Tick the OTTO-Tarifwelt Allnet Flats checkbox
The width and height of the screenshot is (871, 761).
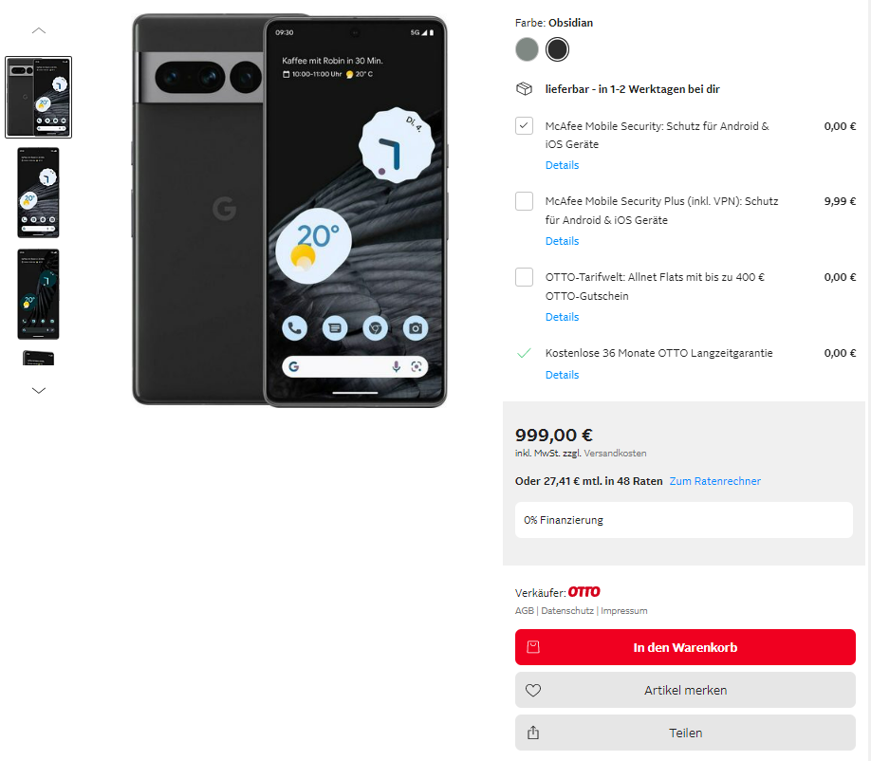pos(525,277)
